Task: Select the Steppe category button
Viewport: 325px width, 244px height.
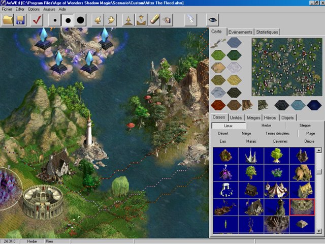Action: (x=305, y=126)
